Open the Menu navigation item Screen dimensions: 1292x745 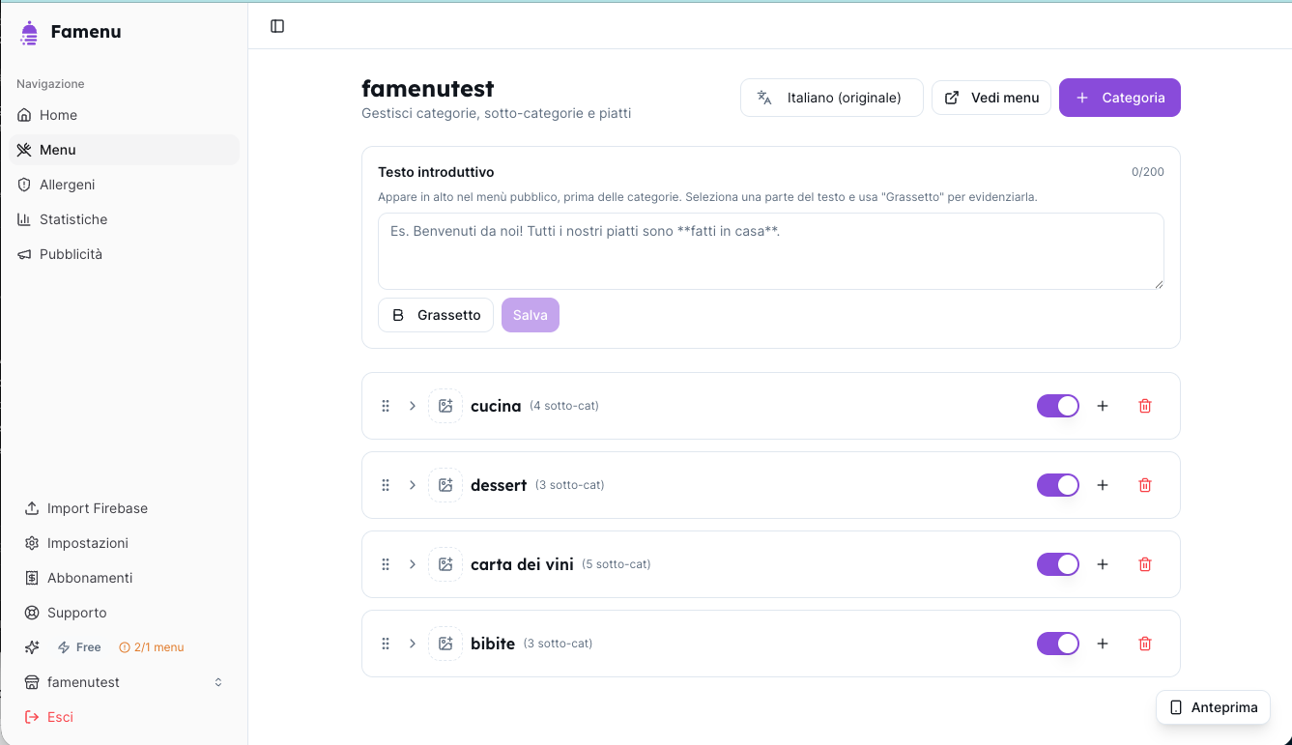coord(124,150)
